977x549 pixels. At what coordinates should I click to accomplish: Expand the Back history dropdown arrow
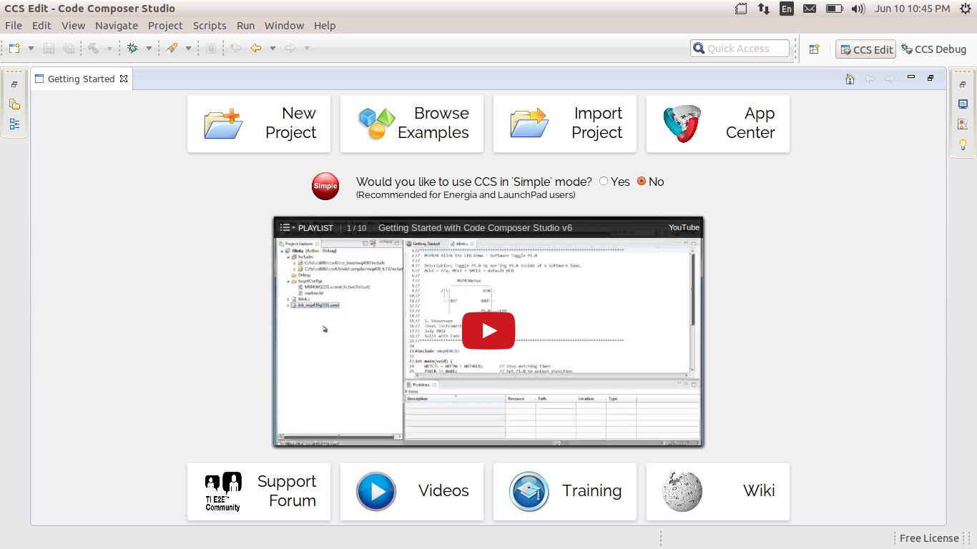(273, 49)
